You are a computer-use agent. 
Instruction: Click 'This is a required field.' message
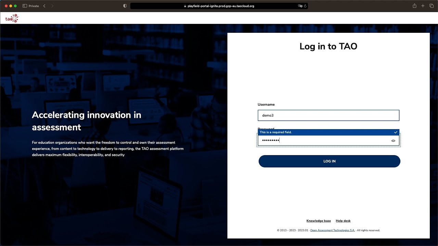tap(275, 132)
